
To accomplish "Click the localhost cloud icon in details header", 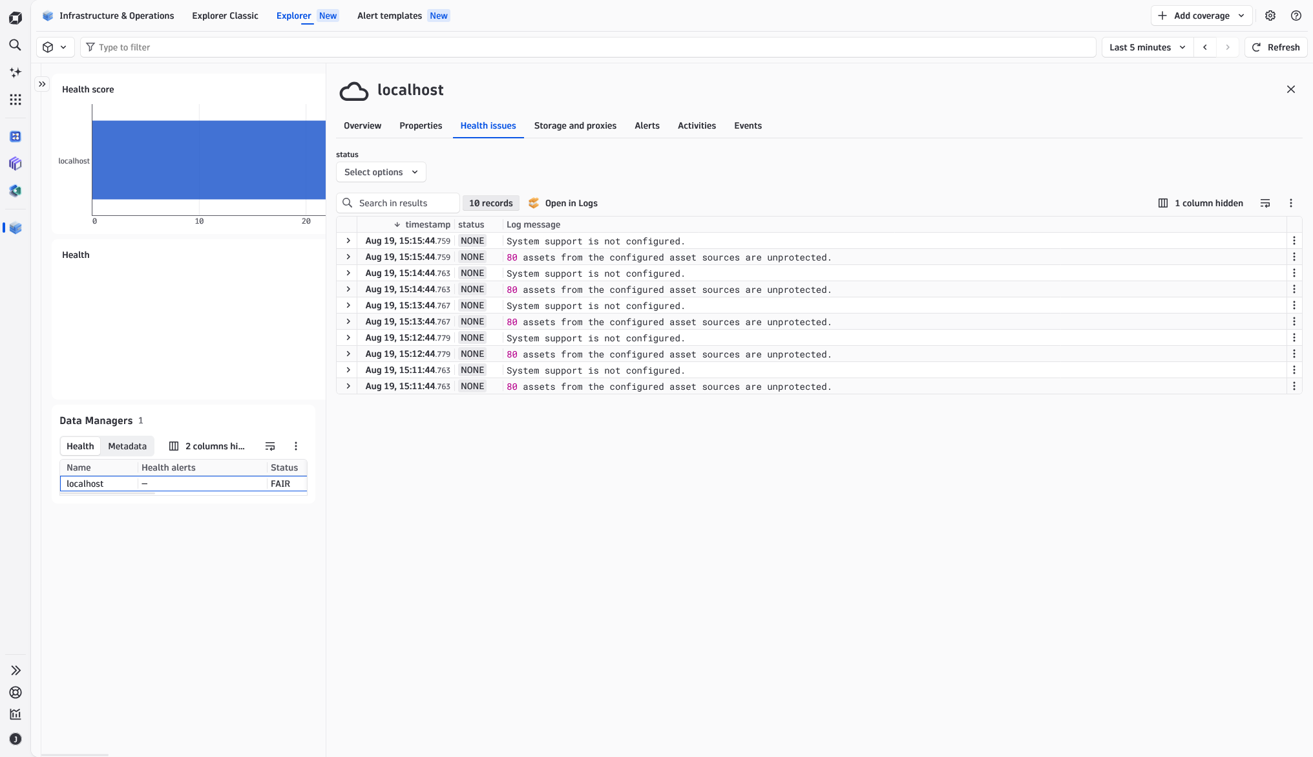I will pos(353,91).
